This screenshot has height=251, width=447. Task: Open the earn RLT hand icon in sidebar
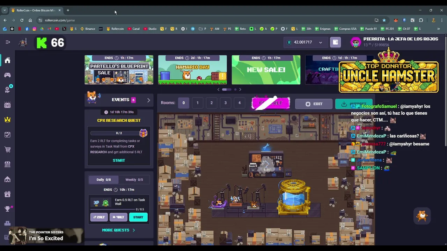(7, 90)
